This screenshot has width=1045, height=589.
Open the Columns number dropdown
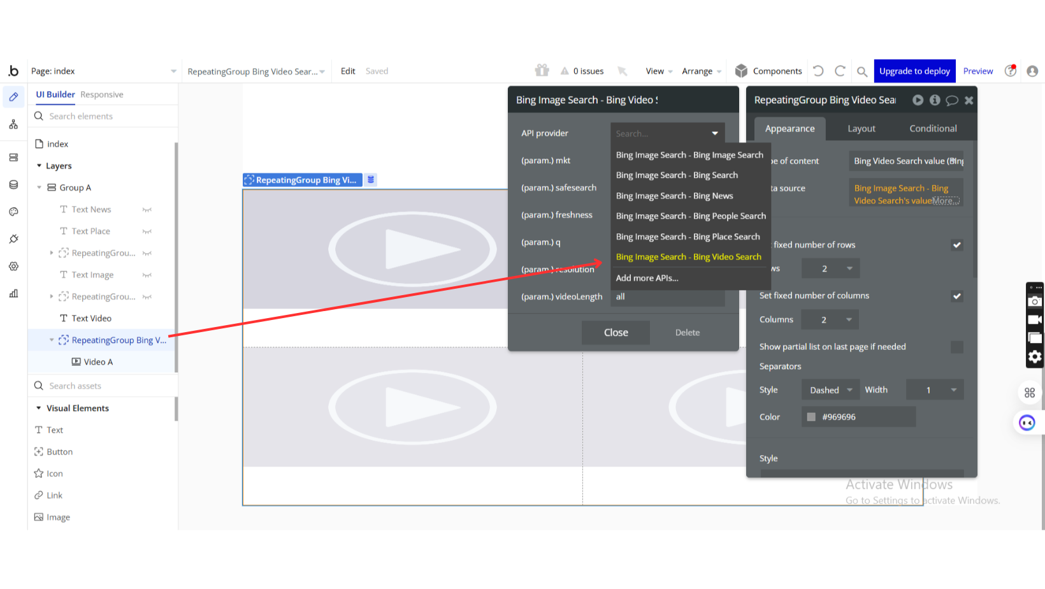(830, 320)
